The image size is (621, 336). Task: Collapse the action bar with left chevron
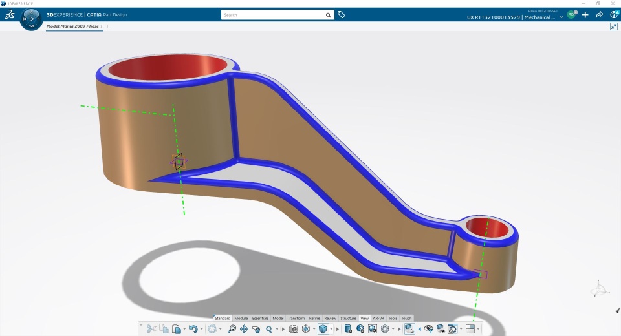click(x=419, y=330)
